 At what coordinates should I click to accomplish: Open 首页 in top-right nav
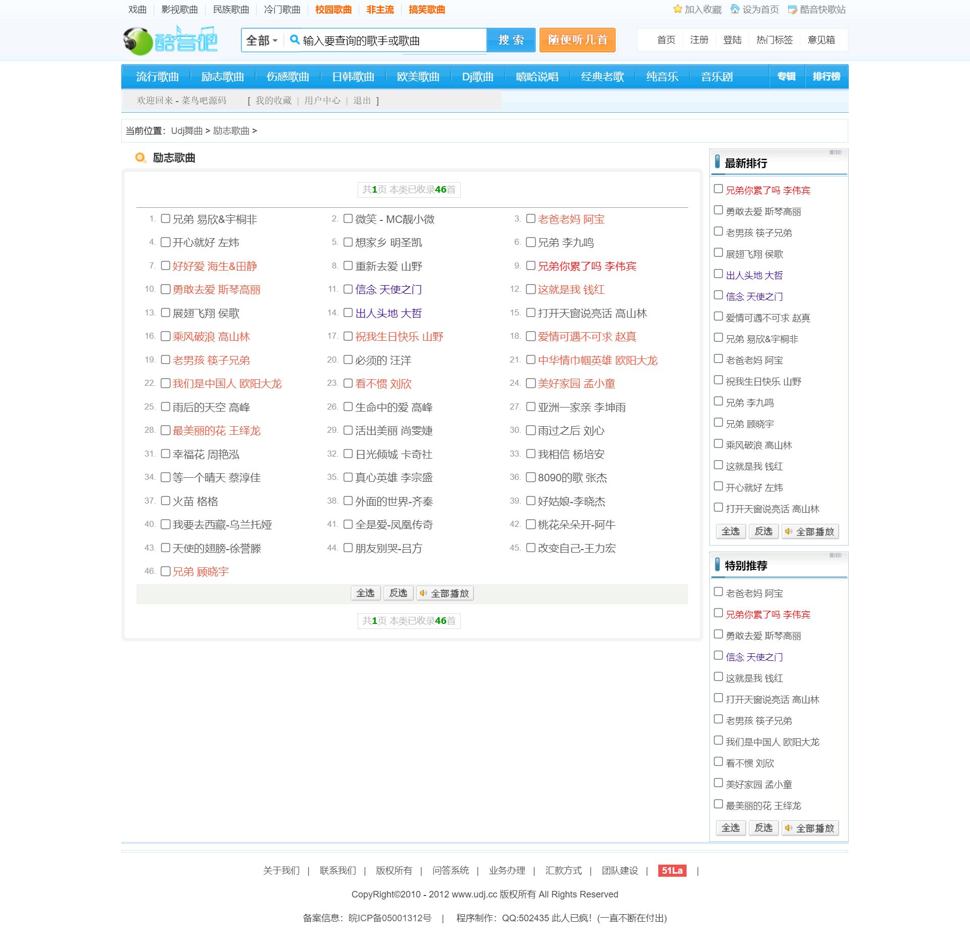coord(666,40)
